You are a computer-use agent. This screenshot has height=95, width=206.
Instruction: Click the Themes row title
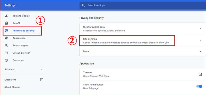coord(88,72)
